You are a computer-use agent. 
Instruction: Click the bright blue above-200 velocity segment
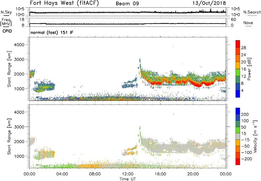[x=238, y=111]
